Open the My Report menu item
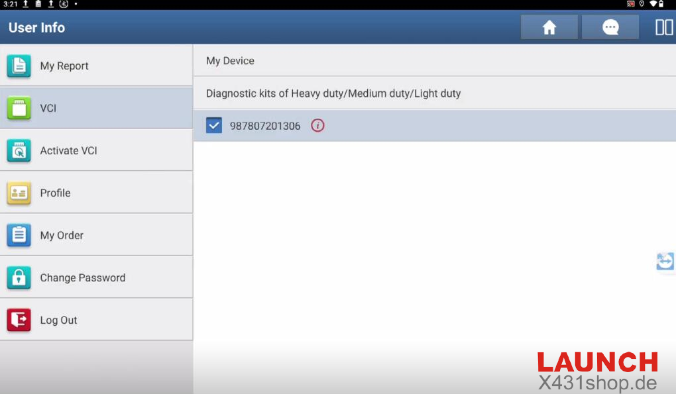This screenshot has width=676, height=394. (64, 66)
